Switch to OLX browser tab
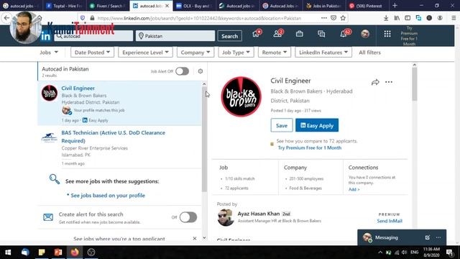Viewport: 460px width, 259px height. (195, 6)
